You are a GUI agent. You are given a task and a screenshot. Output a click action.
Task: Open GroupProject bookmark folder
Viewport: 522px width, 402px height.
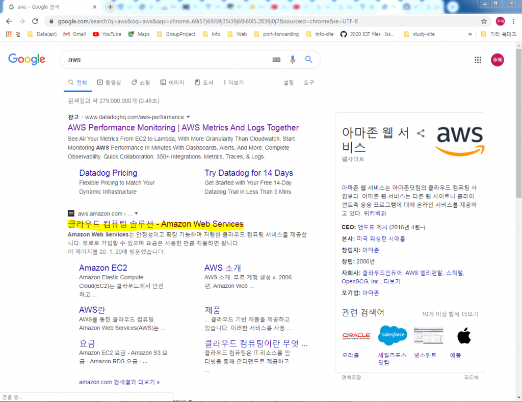(x=176, y=34)
